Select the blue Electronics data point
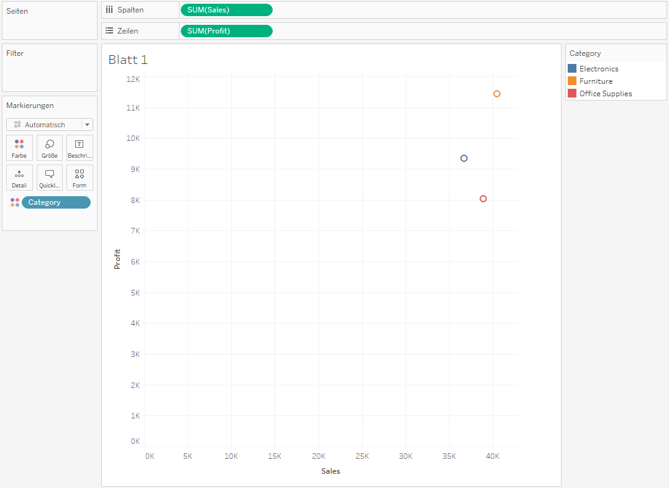 pos(464,158)
